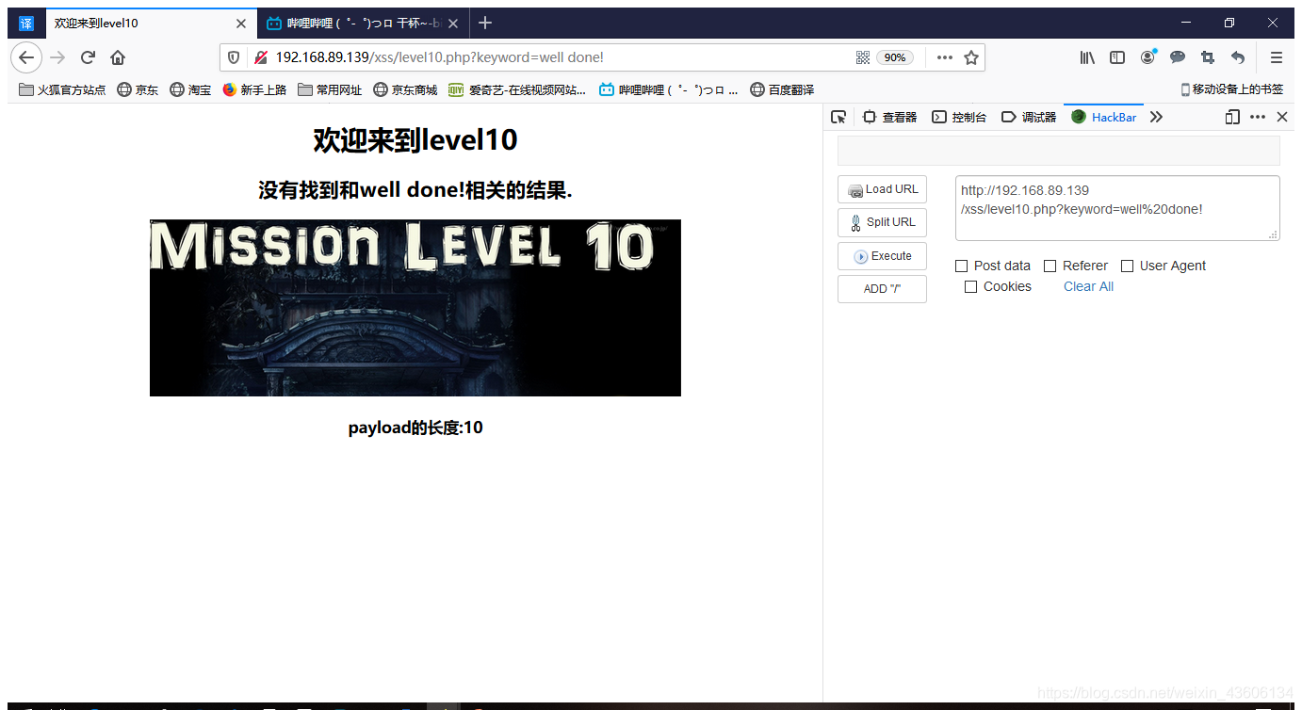Click the Clear All link

(x=1088, y=286)
